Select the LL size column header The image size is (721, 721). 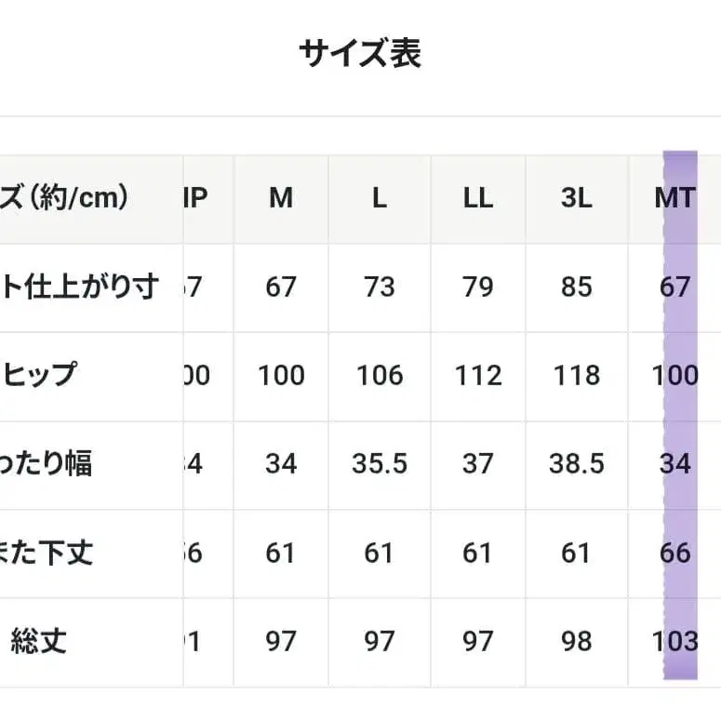click(477, 198)
